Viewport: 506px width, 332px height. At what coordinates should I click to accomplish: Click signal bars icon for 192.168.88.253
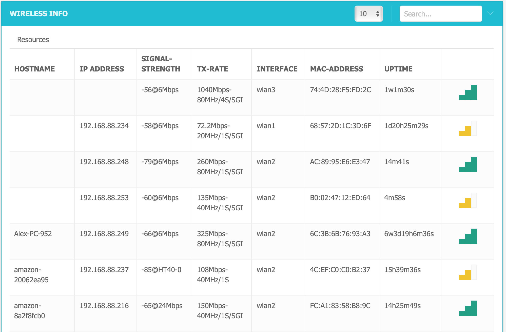(468, 200)
